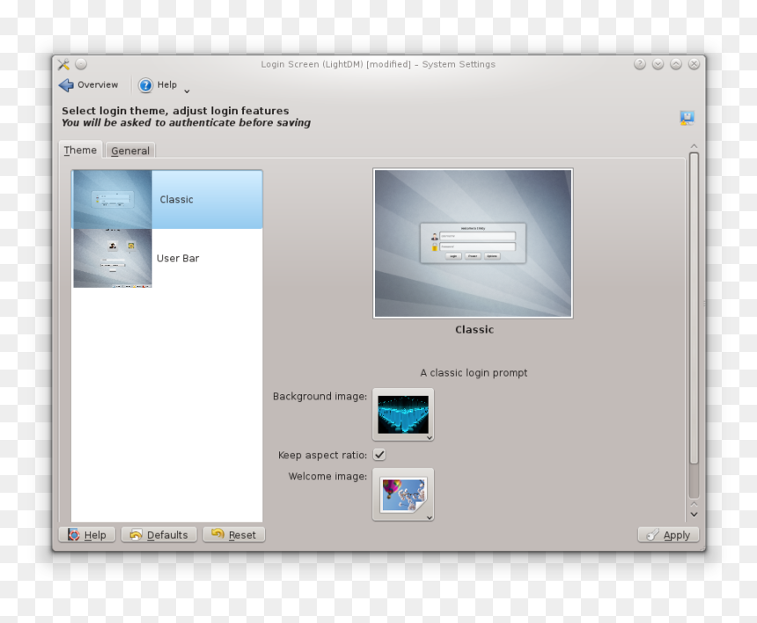Click the "Welcome image:" label
Screen dimensions: 757x623
327,476
